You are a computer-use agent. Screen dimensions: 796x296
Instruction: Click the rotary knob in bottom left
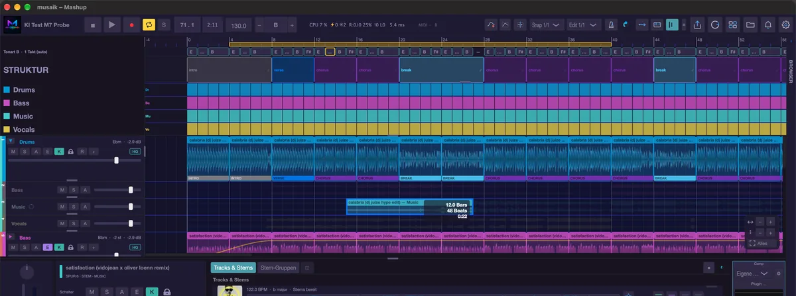click(27, 272)
